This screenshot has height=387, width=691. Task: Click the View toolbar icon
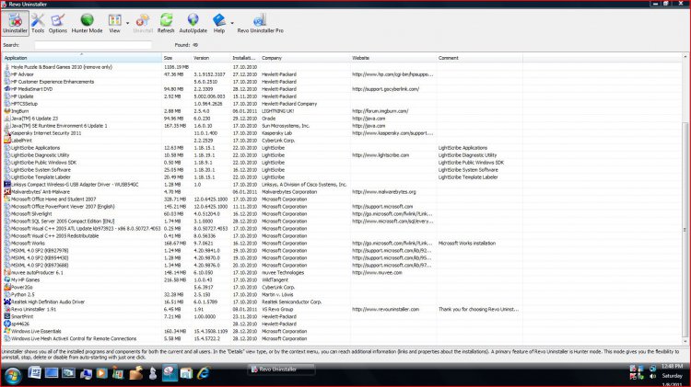(x=114, y=23)
